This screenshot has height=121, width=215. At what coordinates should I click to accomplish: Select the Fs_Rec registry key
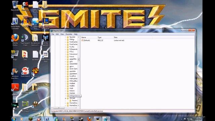click(x=72, y=47)
